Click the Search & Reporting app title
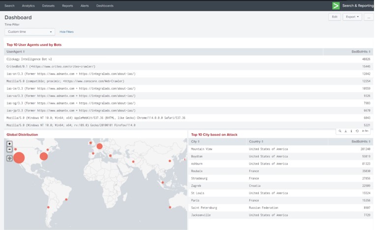 coord(358,6)
